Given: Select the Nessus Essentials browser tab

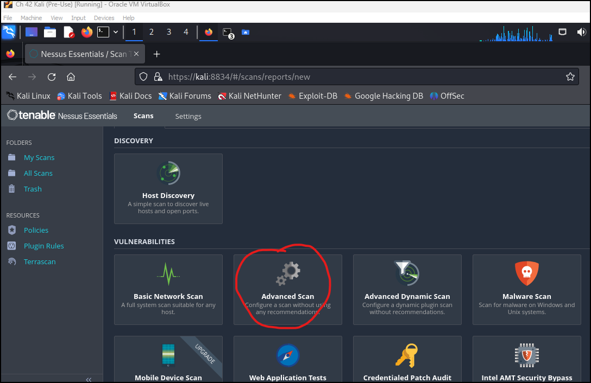Looking at the screenshot, I should click(x=85, y=54).
